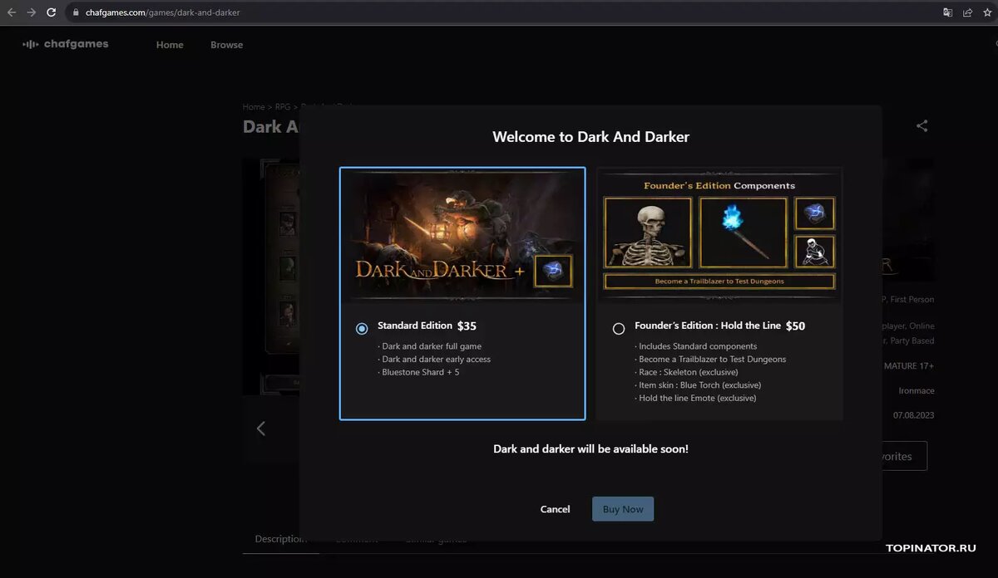Viewport: 998px width, 578px height.
Task: Click the RPG breadcrumb link
Action: tap(283, 107)
